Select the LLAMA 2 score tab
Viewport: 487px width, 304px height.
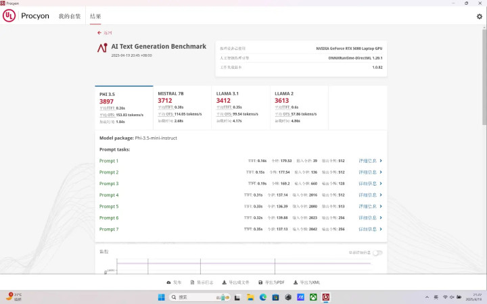pyautogui.click(x=299, y=107)
